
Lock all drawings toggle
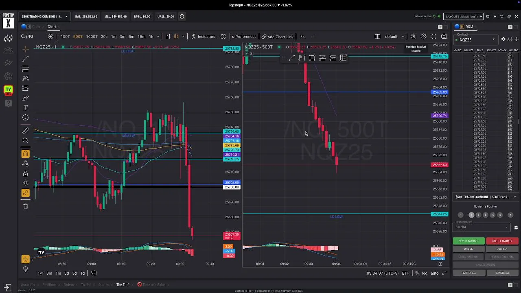tap(25, 173)
